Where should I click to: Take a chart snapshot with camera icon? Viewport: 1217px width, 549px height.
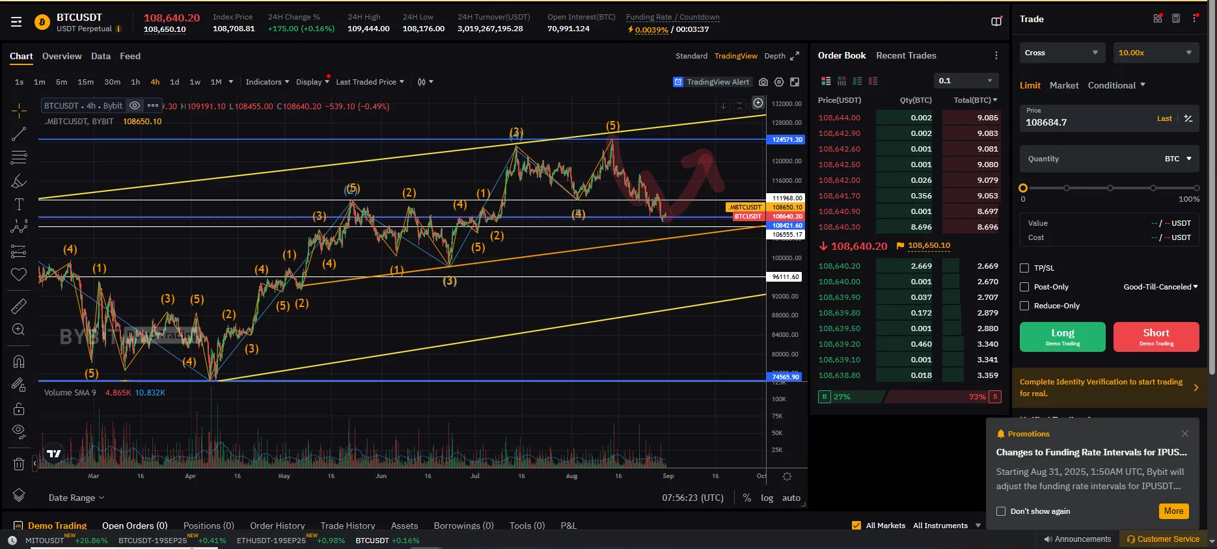pyautogui.click(x=763, y=82)
